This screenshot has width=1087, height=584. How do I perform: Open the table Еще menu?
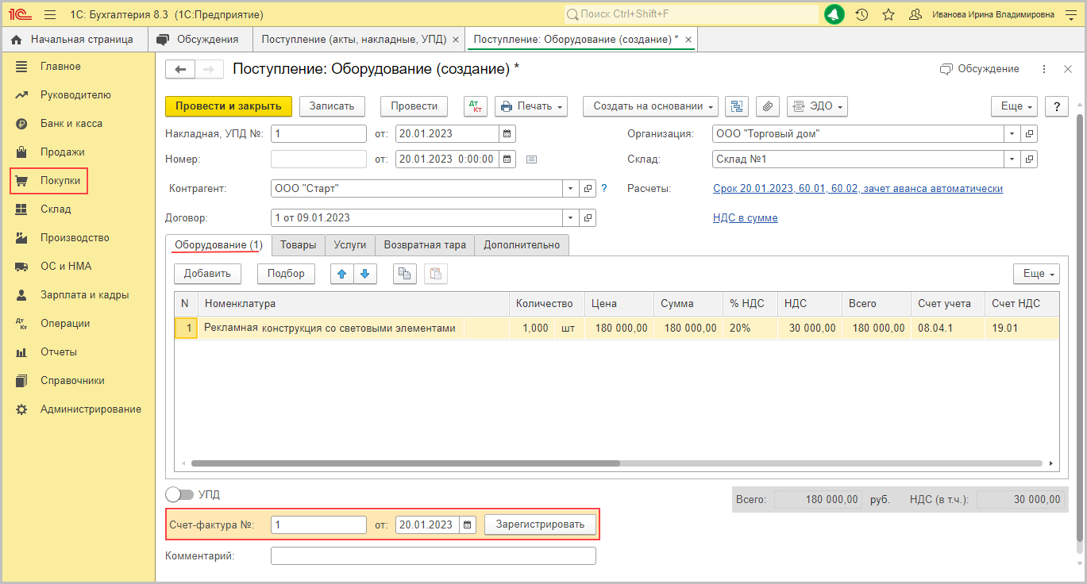coord(1037,274)
